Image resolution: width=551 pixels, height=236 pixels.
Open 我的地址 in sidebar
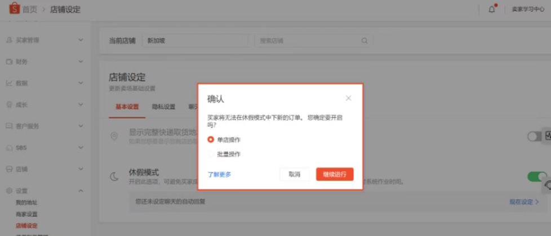26,203
